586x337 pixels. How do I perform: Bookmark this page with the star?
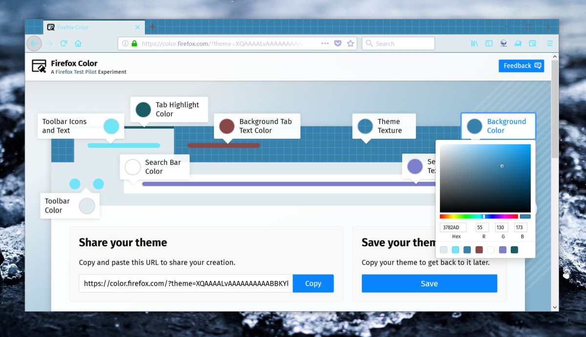tap(350, 43)
